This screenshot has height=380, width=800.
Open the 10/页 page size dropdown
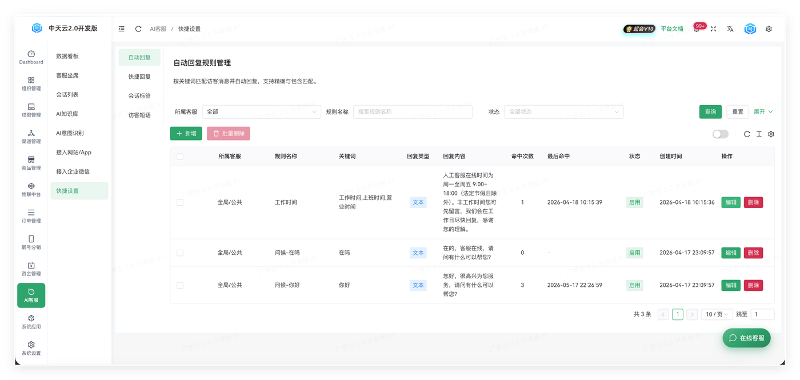coord(717,314)
